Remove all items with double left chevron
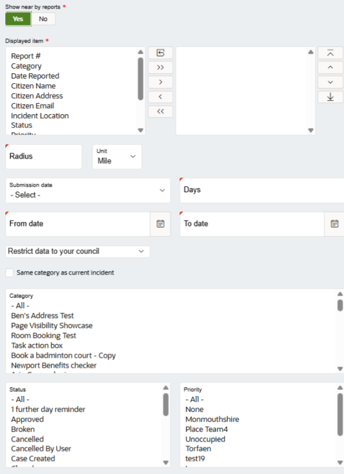Screen dimensions: 344x474 (160, 111)
